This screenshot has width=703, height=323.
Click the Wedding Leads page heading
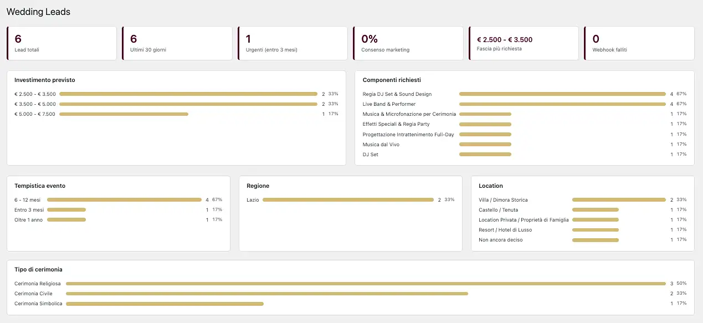pyautogui.click(x=38, y=12)
